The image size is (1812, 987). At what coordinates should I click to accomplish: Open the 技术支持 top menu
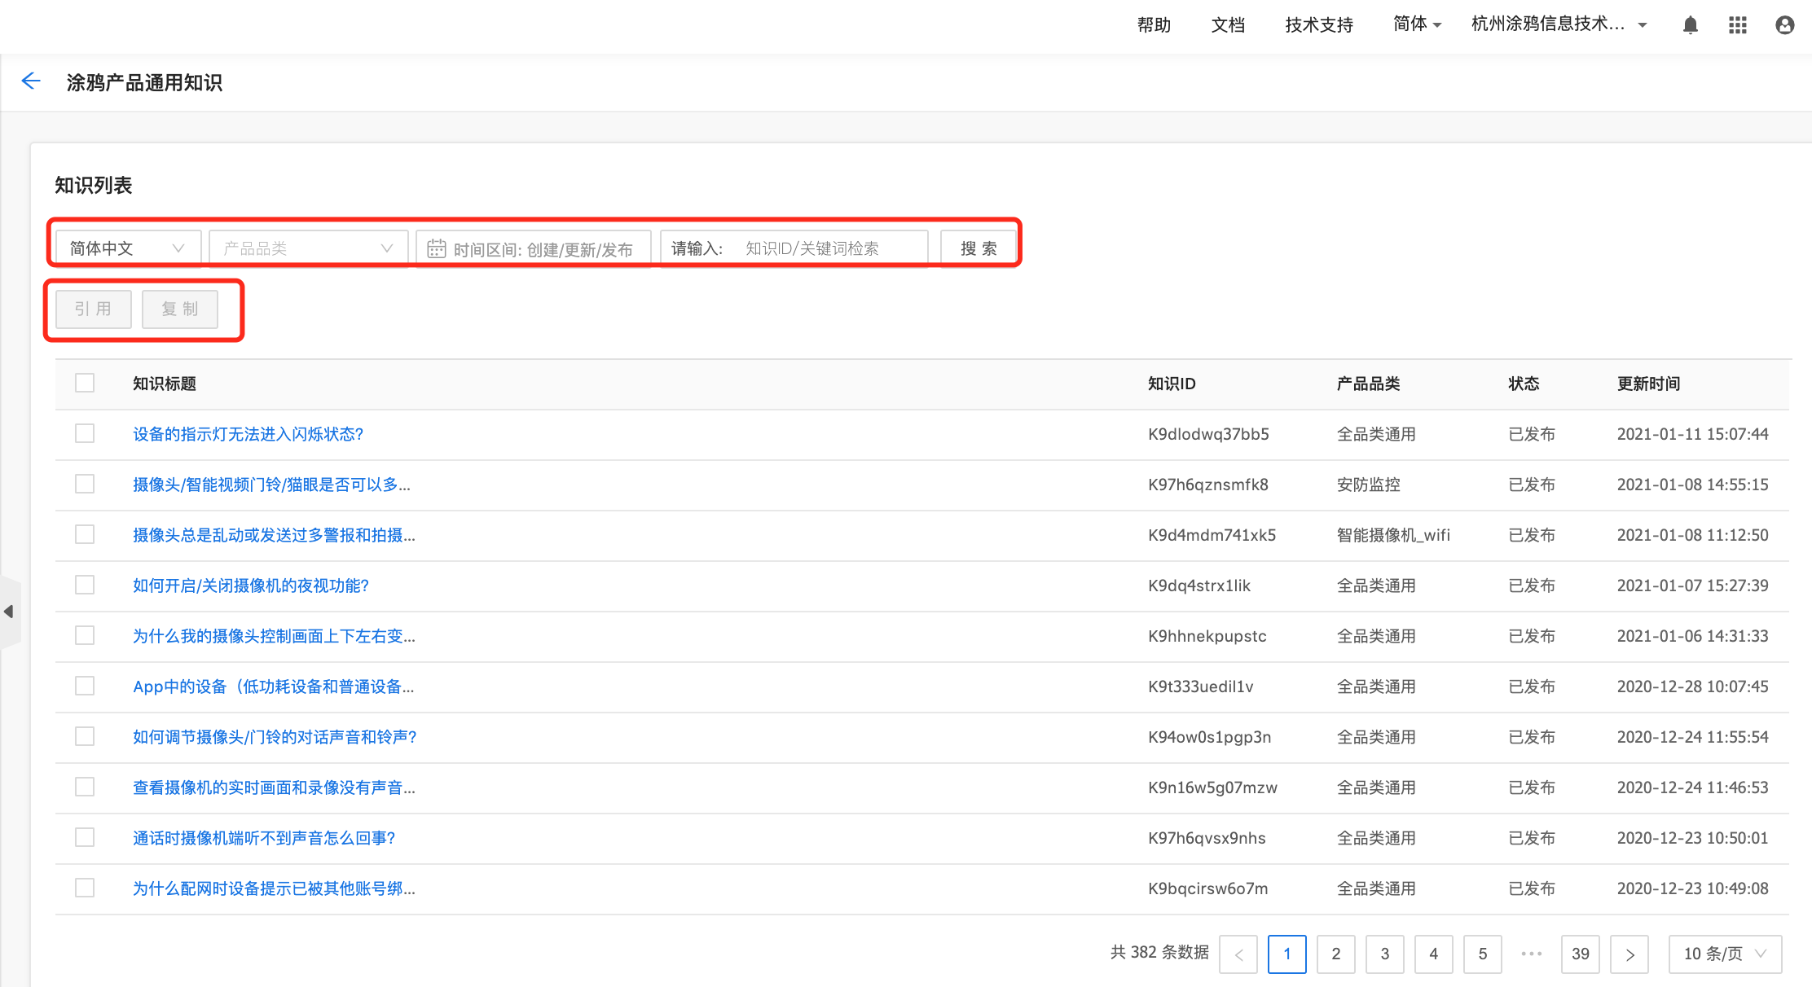click(x=1319, y=25)
